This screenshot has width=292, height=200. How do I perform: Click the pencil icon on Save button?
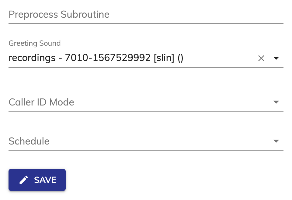point(24,180)
